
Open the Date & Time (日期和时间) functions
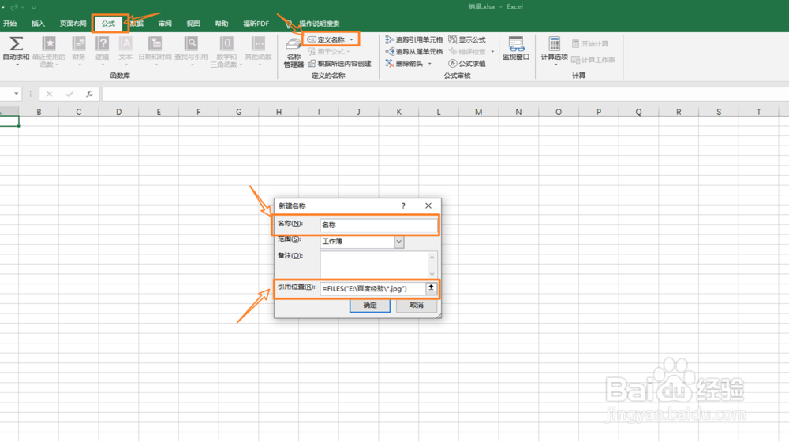pyautogui.click(x=155, y=50)
